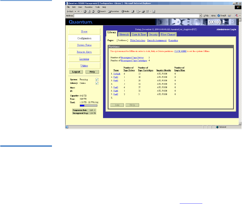
Task: Open the browser Search pane
Action: pyautogui.click(x=102, y=11)
